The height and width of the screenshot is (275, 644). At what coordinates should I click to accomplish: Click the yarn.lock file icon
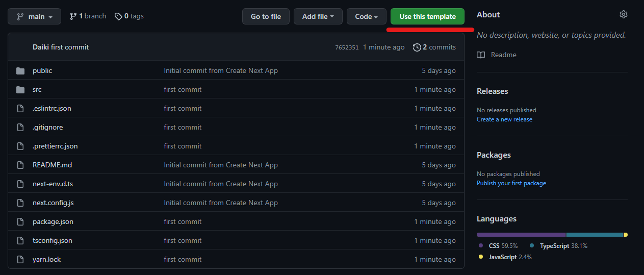(x=20, y=259)
